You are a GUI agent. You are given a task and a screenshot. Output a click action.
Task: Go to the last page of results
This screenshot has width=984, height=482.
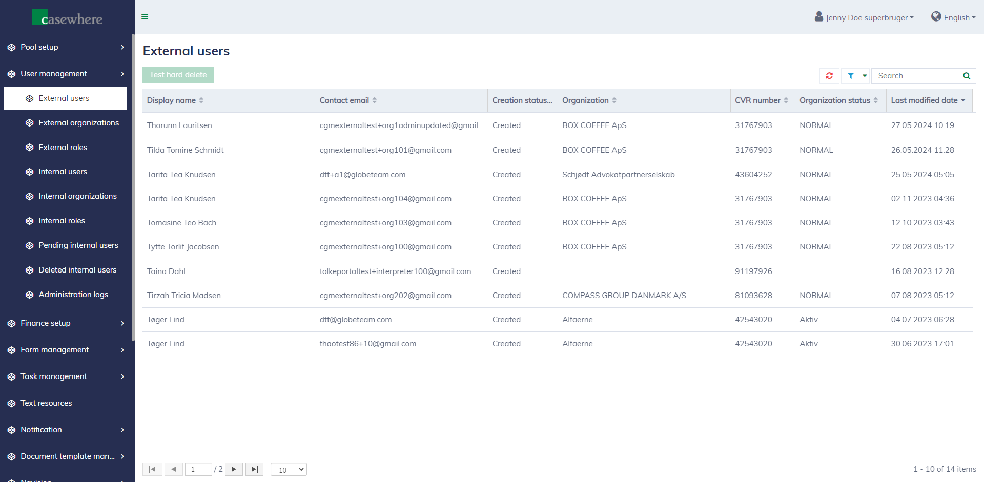pyautogui.click(x=254, y=469)
